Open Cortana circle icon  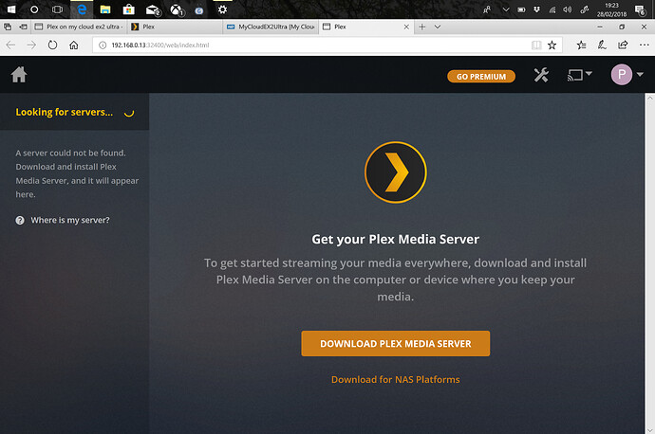point(34,9)
